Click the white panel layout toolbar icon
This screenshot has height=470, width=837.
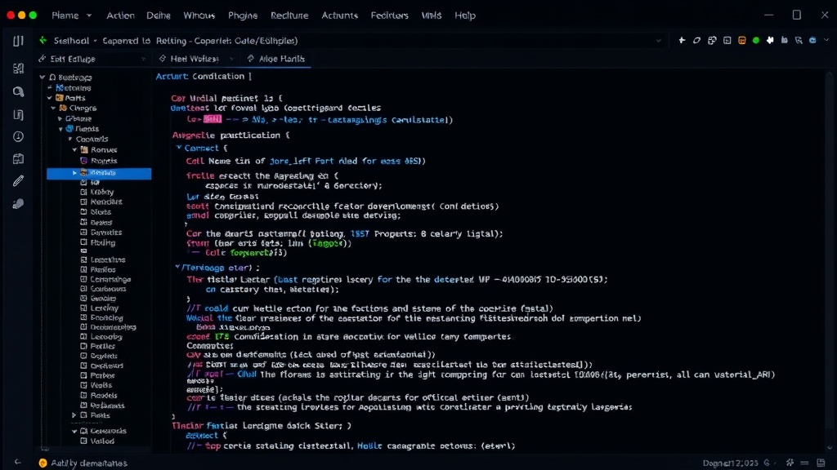point(727,41)
